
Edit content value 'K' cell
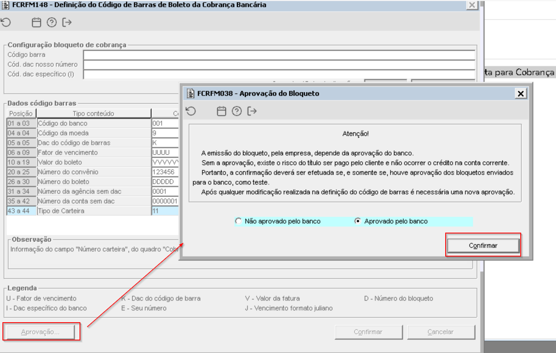point(165,143)
